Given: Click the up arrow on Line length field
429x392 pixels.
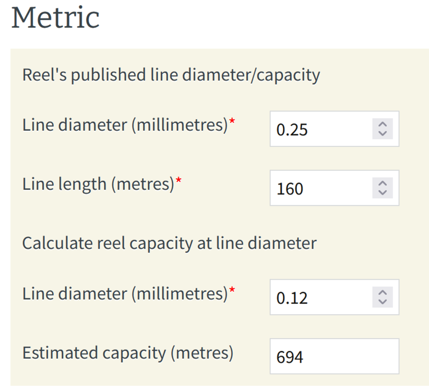Looking at the screenshot, I should pos(383,183).
